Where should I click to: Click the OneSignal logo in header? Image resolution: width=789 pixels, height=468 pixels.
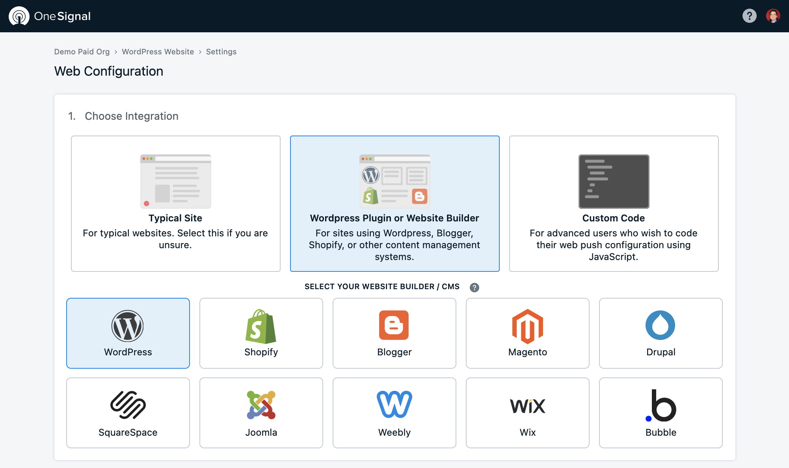click(50, 16)
